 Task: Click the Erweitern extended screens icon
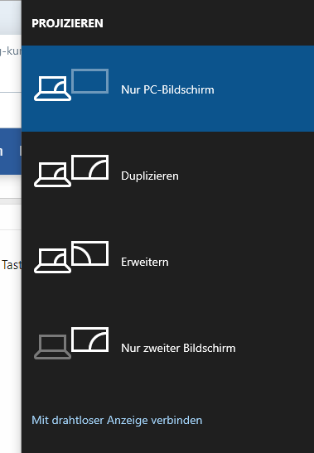(71, 257)
